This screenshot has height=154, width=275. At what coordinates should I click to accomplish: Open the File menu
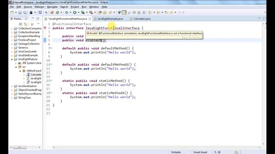click(x=12, y=7)
